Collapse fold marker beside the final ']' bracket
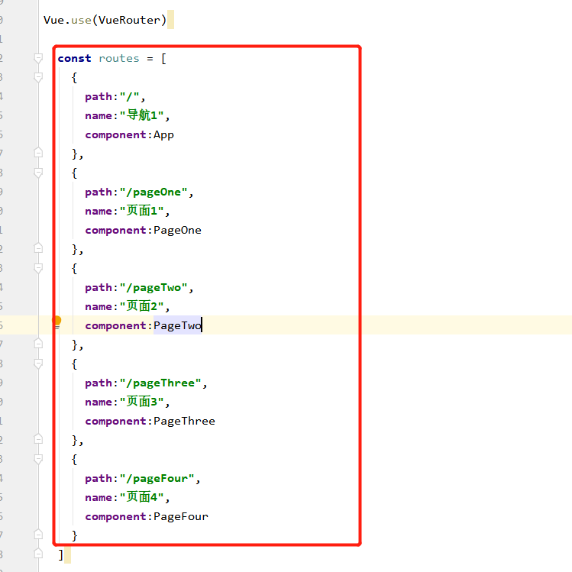Viewport: 572px width, 572px height. point(38,554)
